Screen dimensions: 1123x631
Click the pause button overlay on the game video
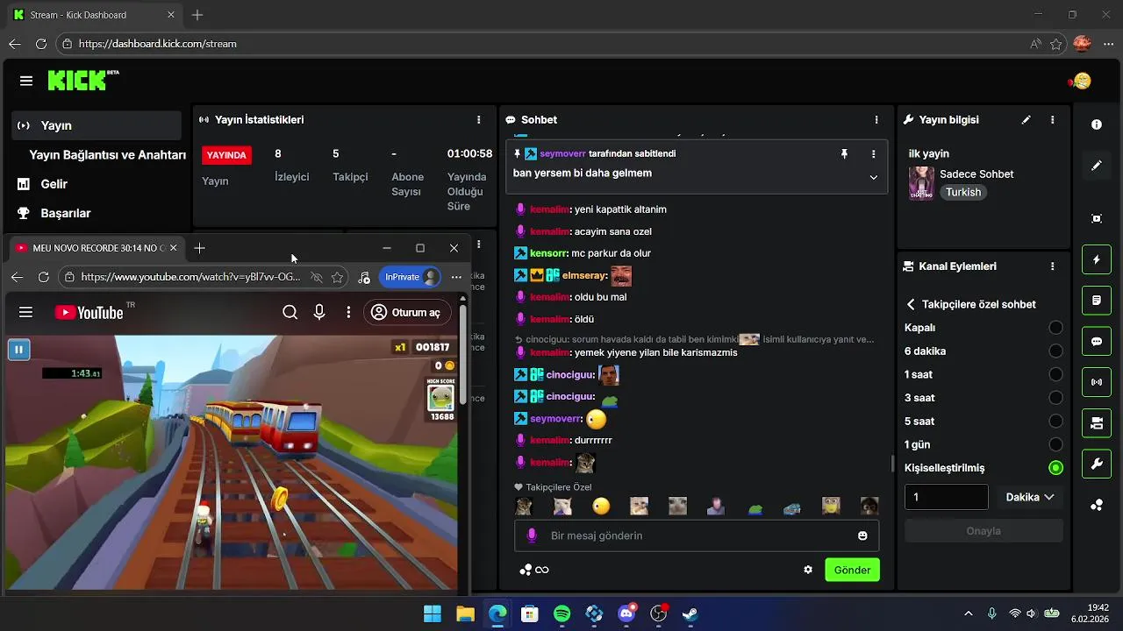pyautogui.click(x=18, y=350)
